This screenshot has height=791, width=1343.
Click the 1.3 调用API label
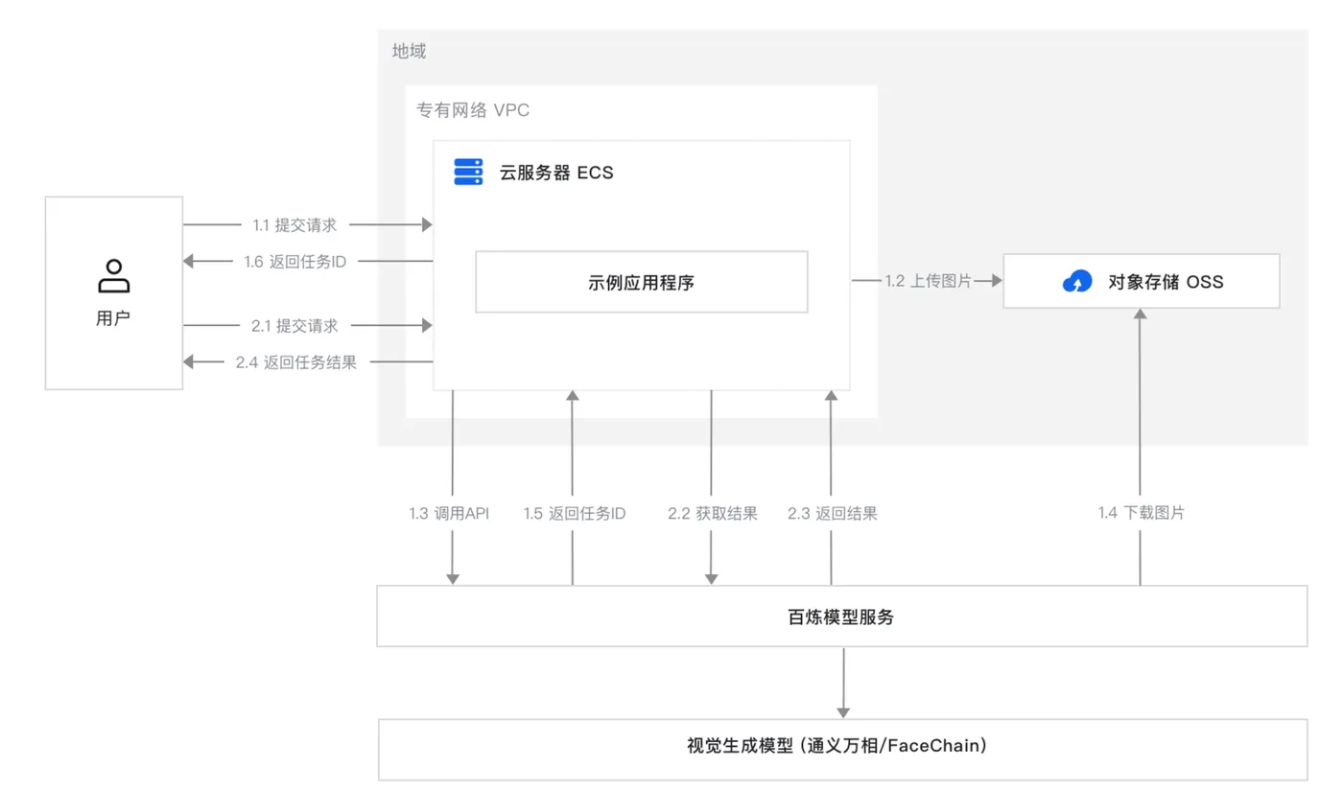pos(449,513)
